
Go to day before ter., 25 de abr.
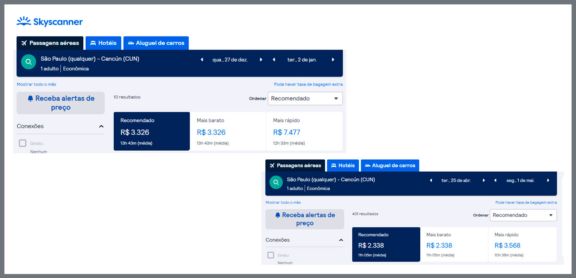431,180
